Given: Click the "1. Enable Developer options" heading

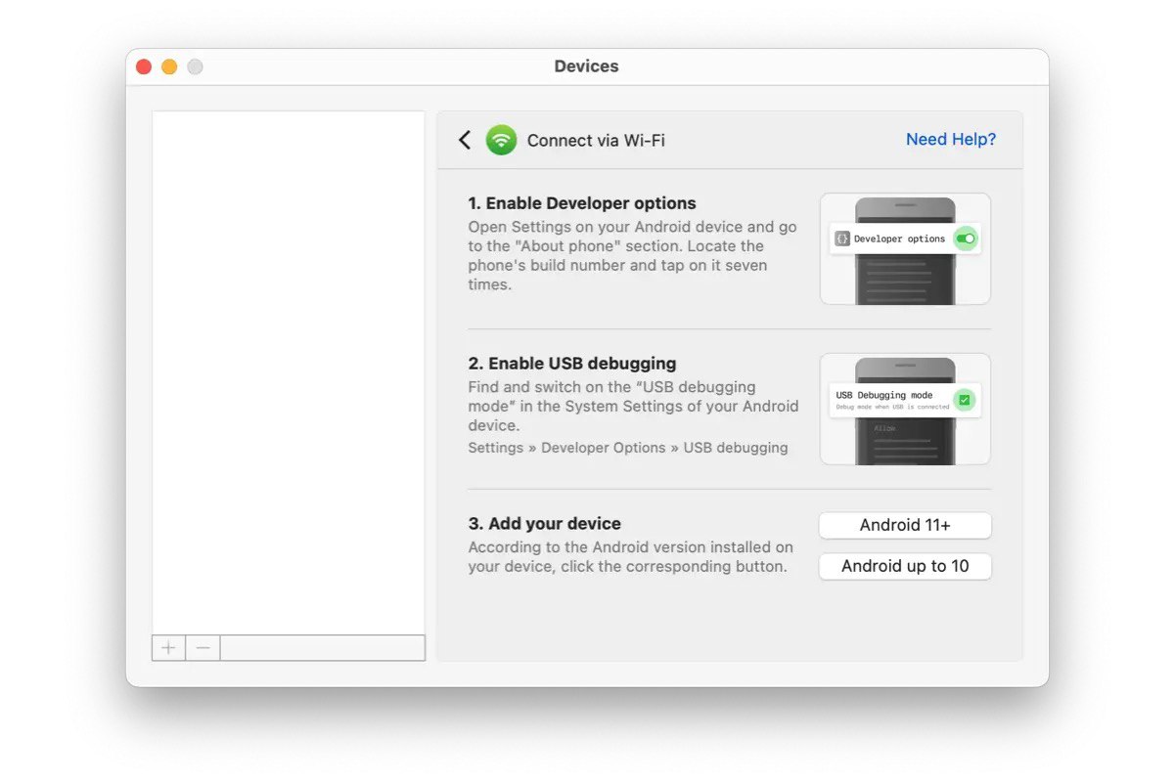Looking at the screenshot, I should point(582,203).
